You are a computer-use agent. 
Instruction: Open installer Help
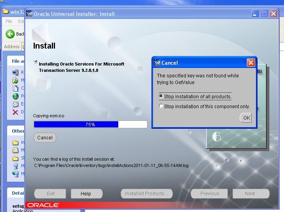click(x=87, y=194)
